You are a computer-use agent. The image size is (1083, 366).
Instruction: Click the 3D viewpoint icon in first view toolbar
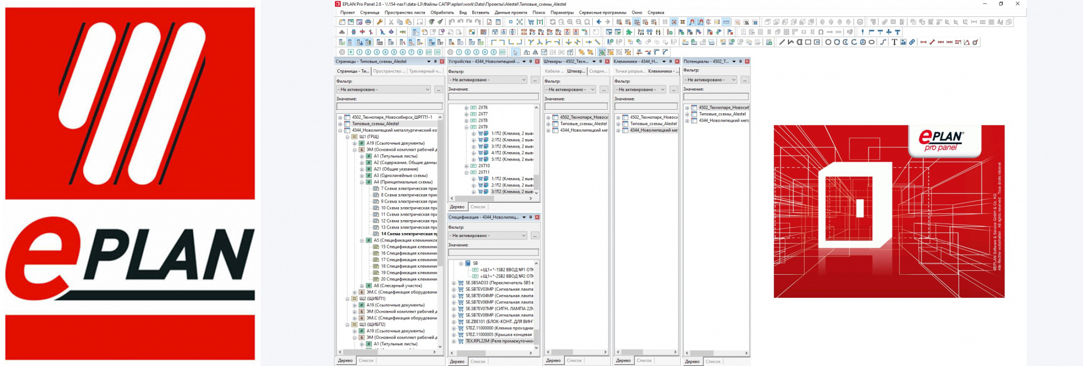tap(437, 52)
